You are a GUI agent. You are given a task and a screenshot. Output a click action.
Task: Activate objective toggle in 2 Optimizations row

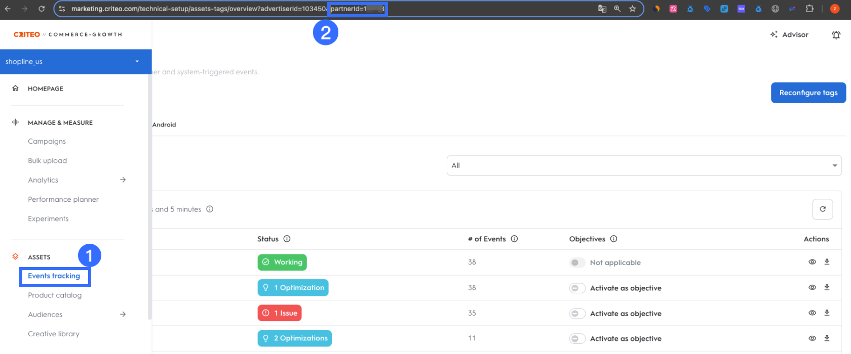coord(577,339)
